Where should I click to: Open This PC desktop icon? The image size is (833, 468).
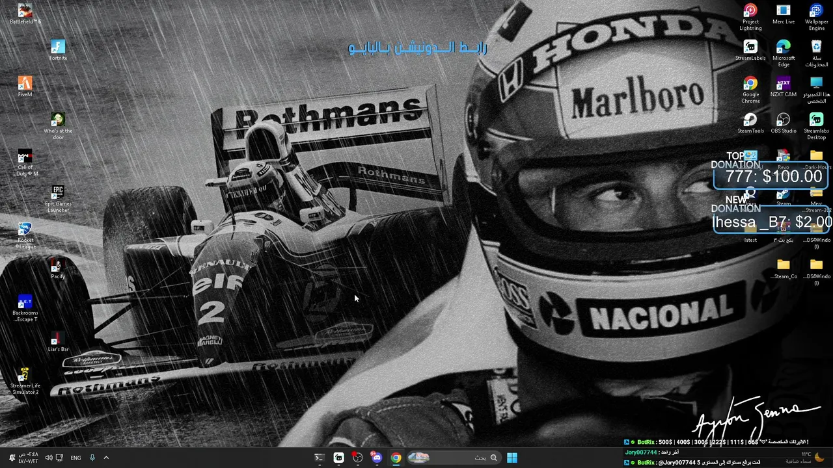tap(817, 90)
